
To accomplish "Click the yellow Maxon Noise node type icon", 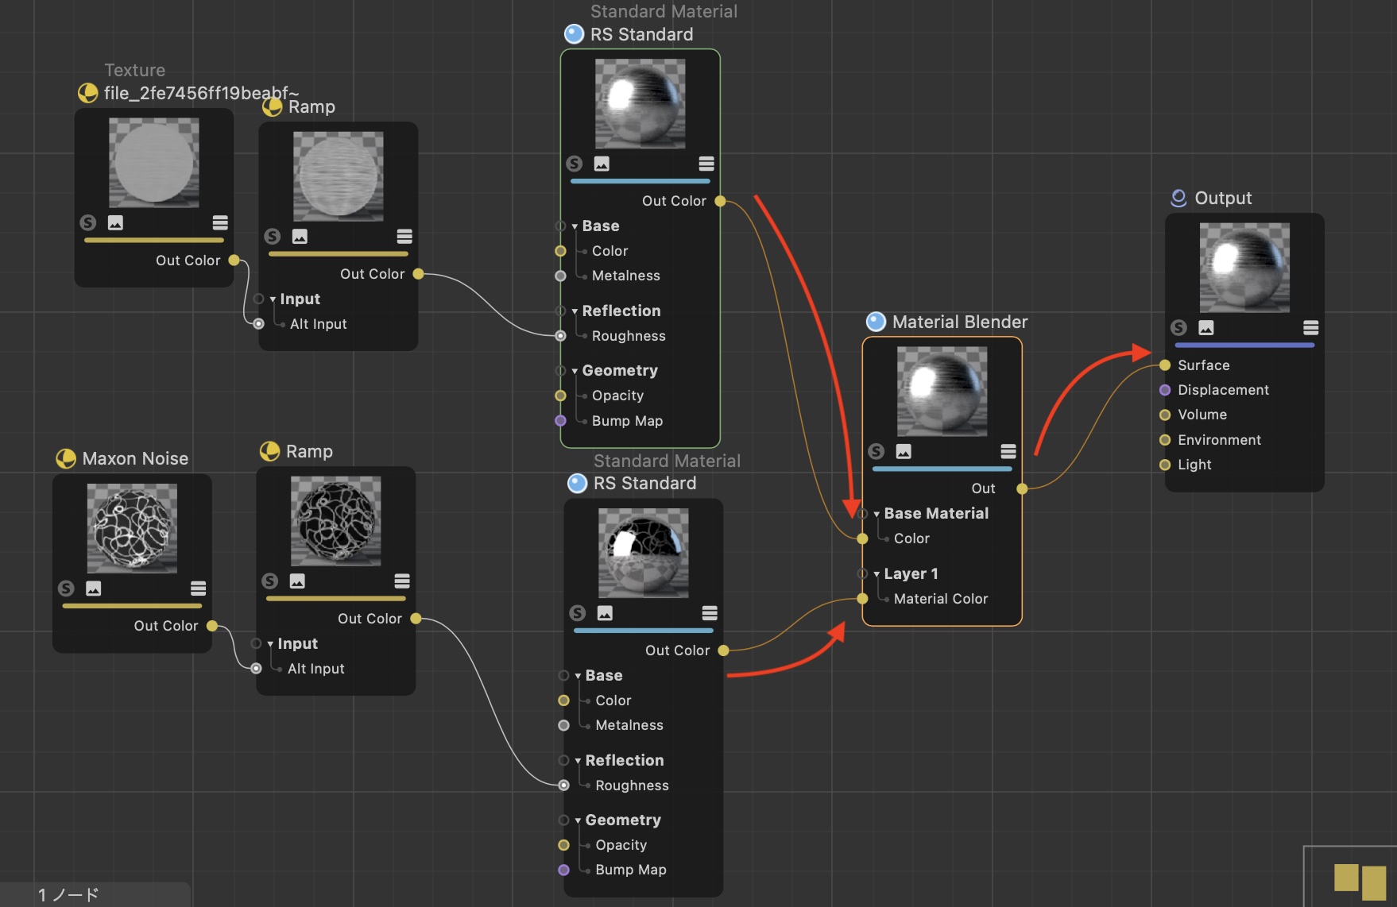I will click(66, 458).
